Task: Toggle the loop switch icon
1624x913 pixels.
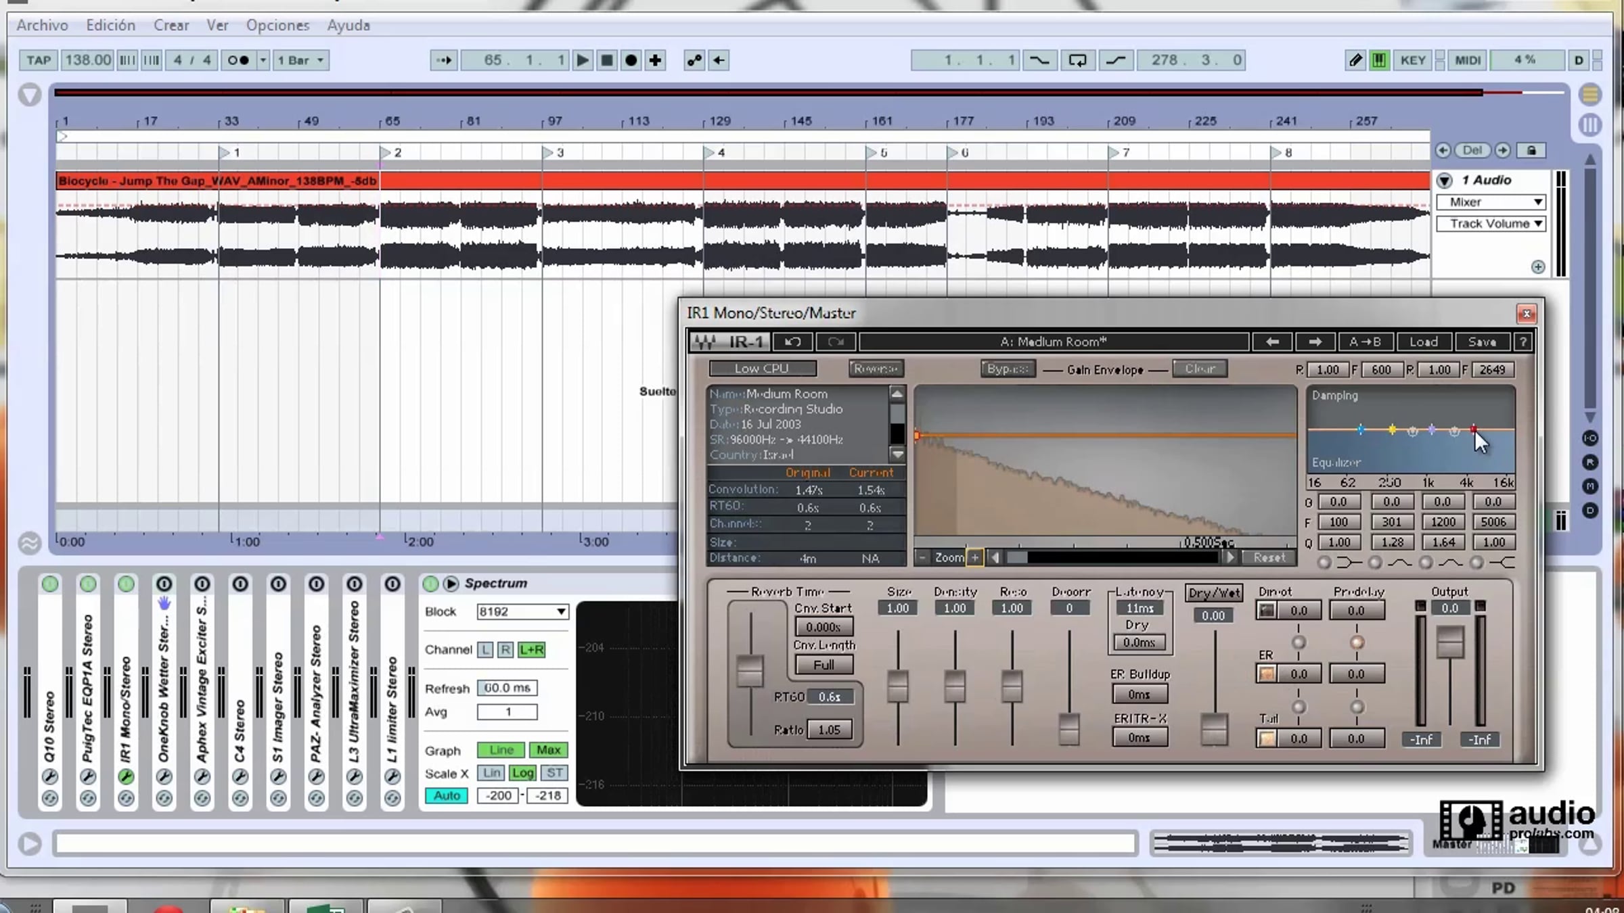Action: 1077,60
